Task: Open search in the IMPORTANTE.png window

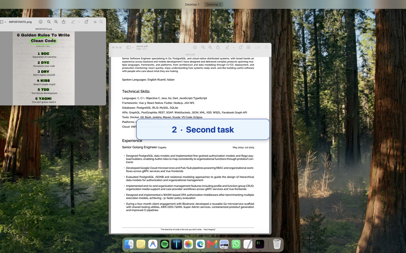Action: tap(101, 22)
